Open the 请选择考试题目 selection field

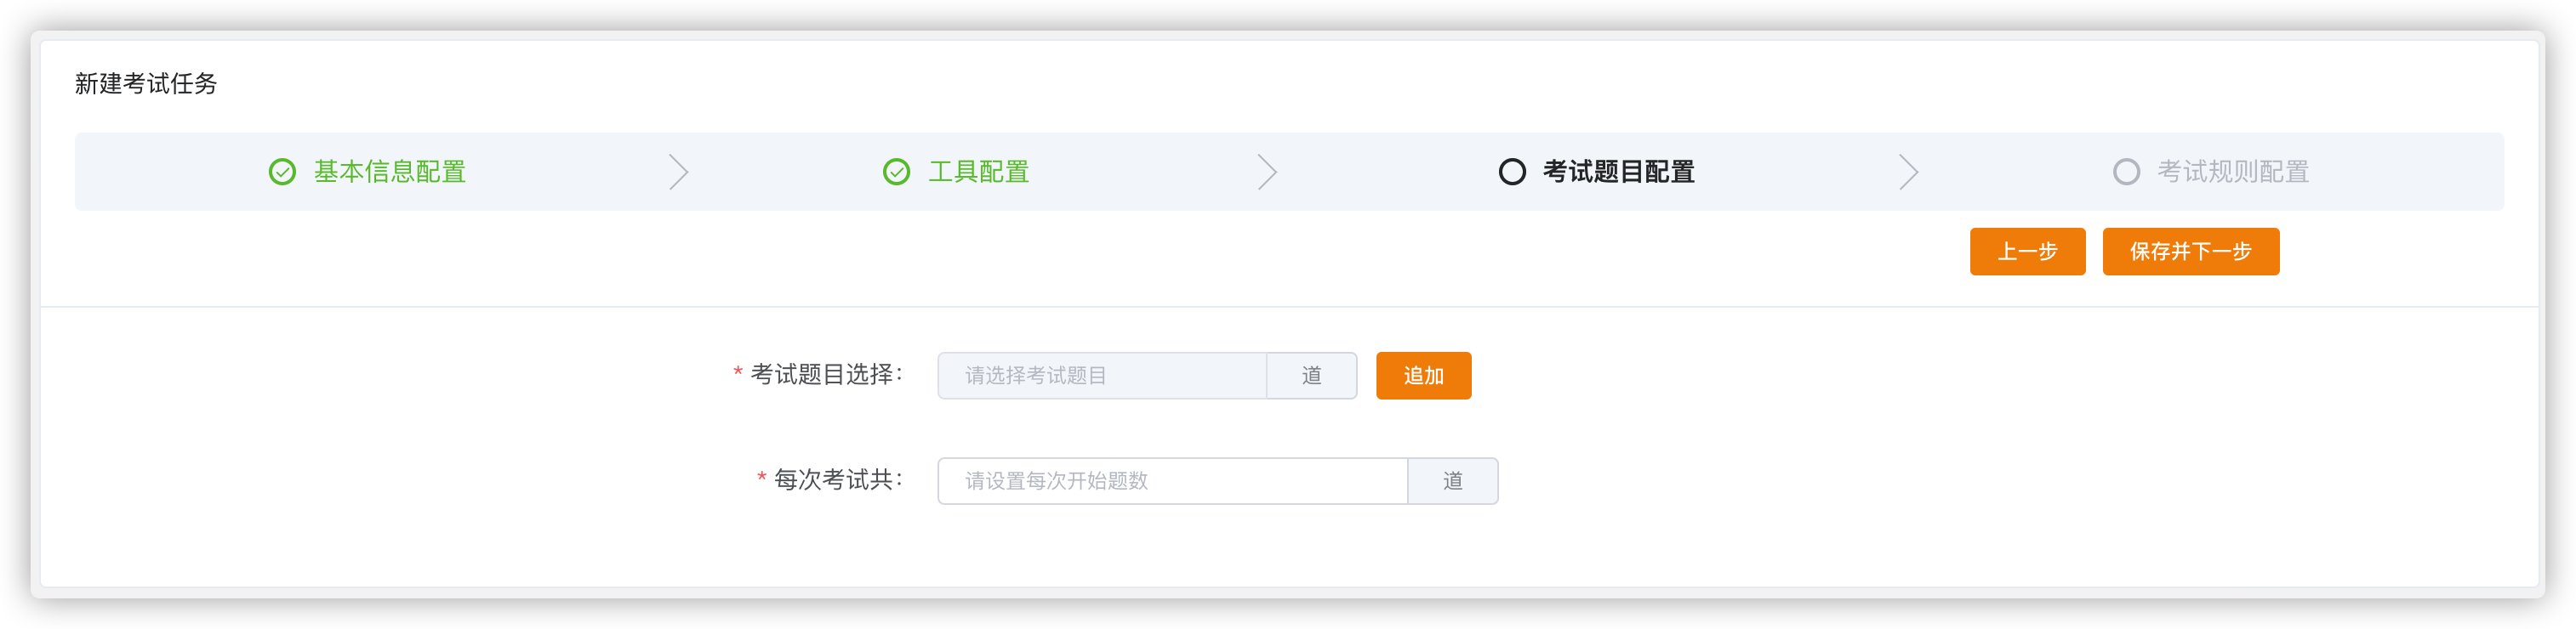click(x=1102, y=376)
